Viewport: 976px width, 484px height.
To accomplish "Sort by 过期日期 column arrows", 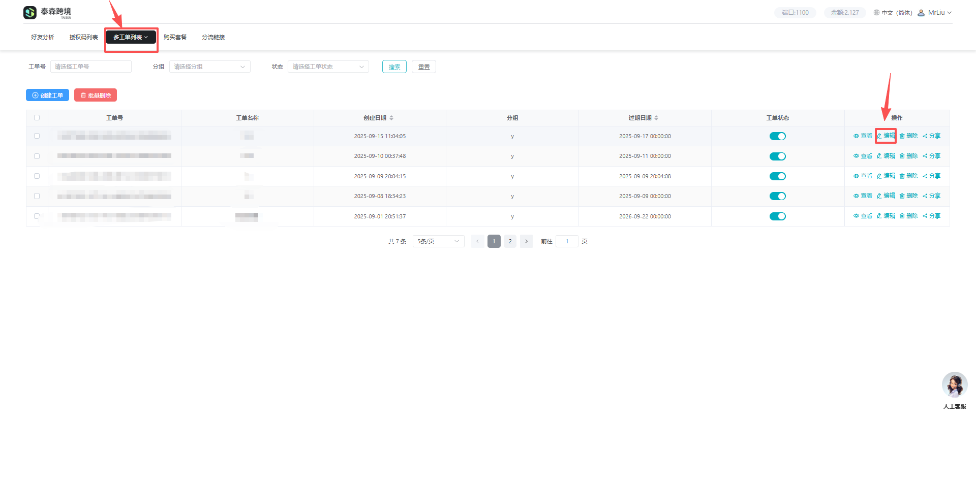I will coord(656,118).
